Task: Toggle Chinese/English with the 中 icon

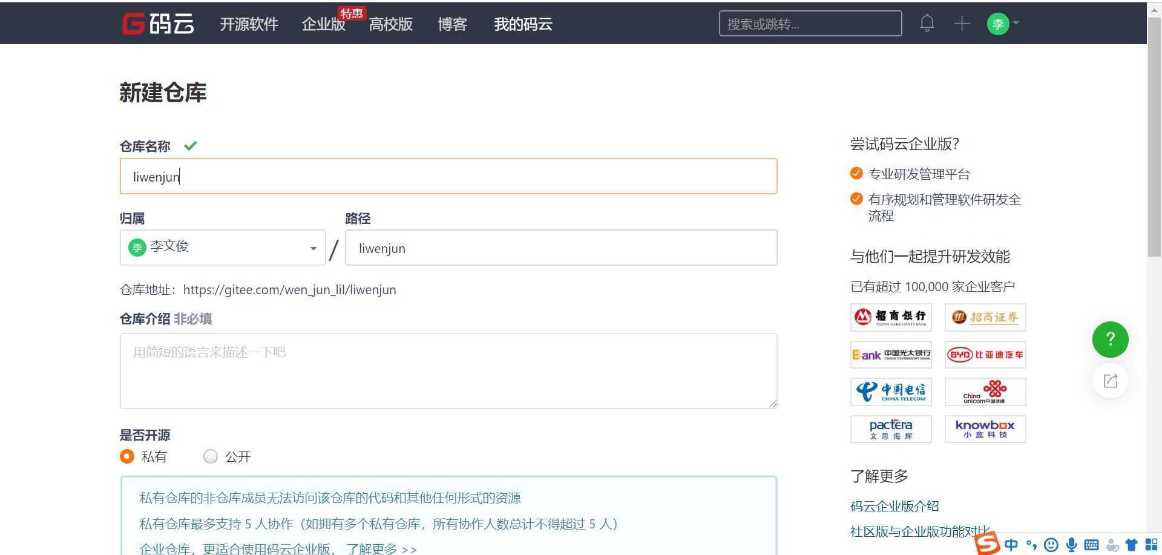Action: coord(1011,545)
